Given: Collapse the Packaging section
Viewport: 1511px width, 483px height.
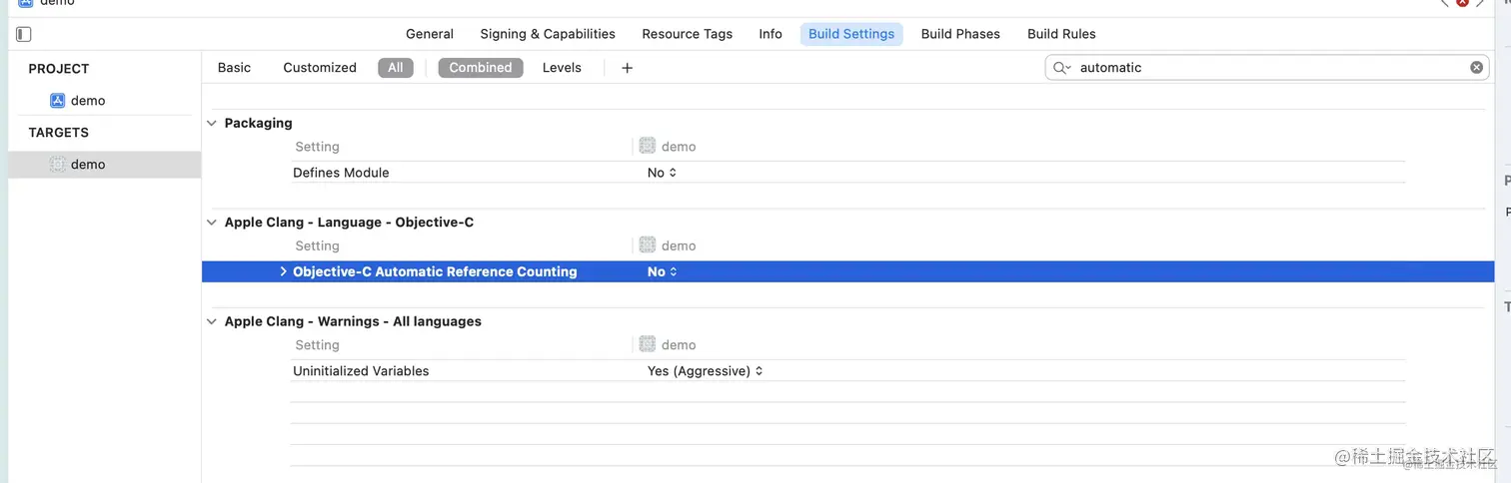Looking at the screenshot, I should tap(211, 124).
